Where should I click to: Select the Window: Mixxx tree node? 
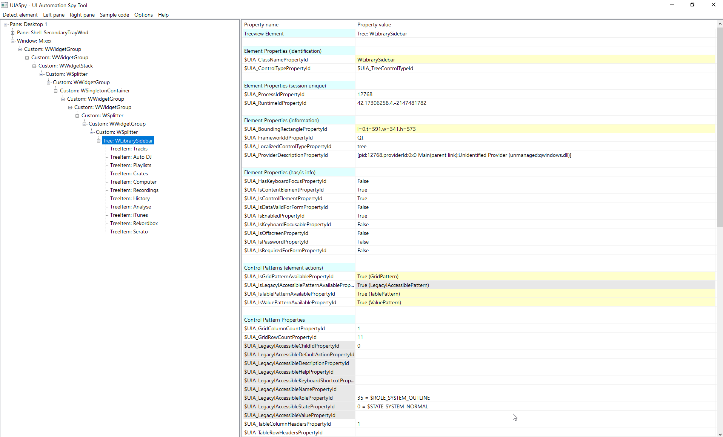click(34, 41)
